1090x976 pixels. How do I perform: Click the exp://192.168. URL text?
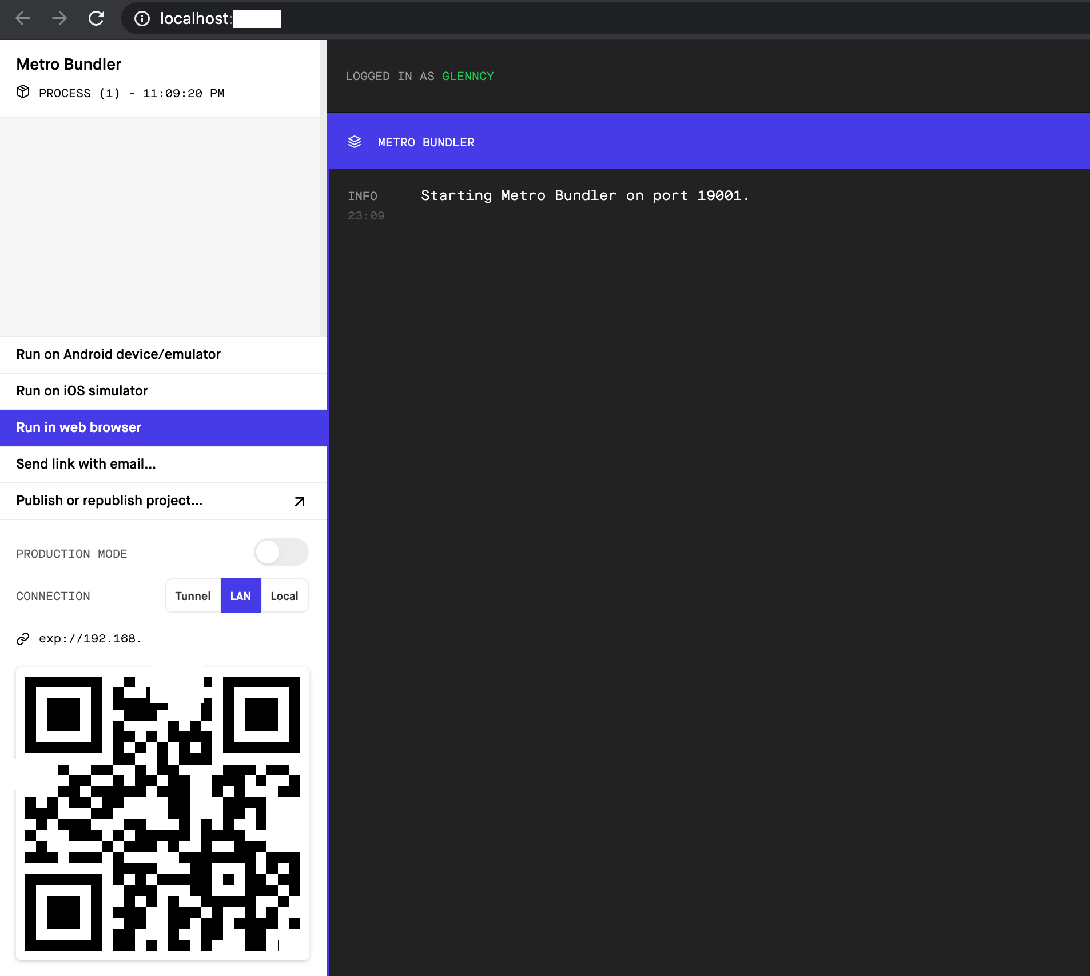(x=90, y=639)
